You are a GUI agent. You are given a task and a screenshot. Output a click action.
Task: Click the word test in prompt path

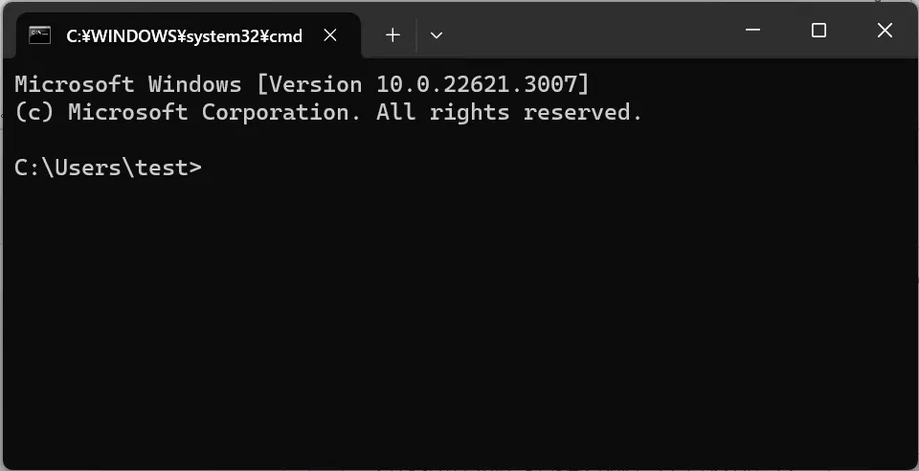pyautogui.click(x=162, y=168)
